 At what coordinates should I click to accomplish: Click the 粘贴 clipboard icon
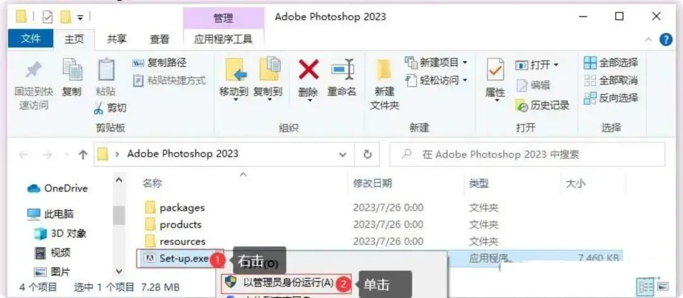106,69
